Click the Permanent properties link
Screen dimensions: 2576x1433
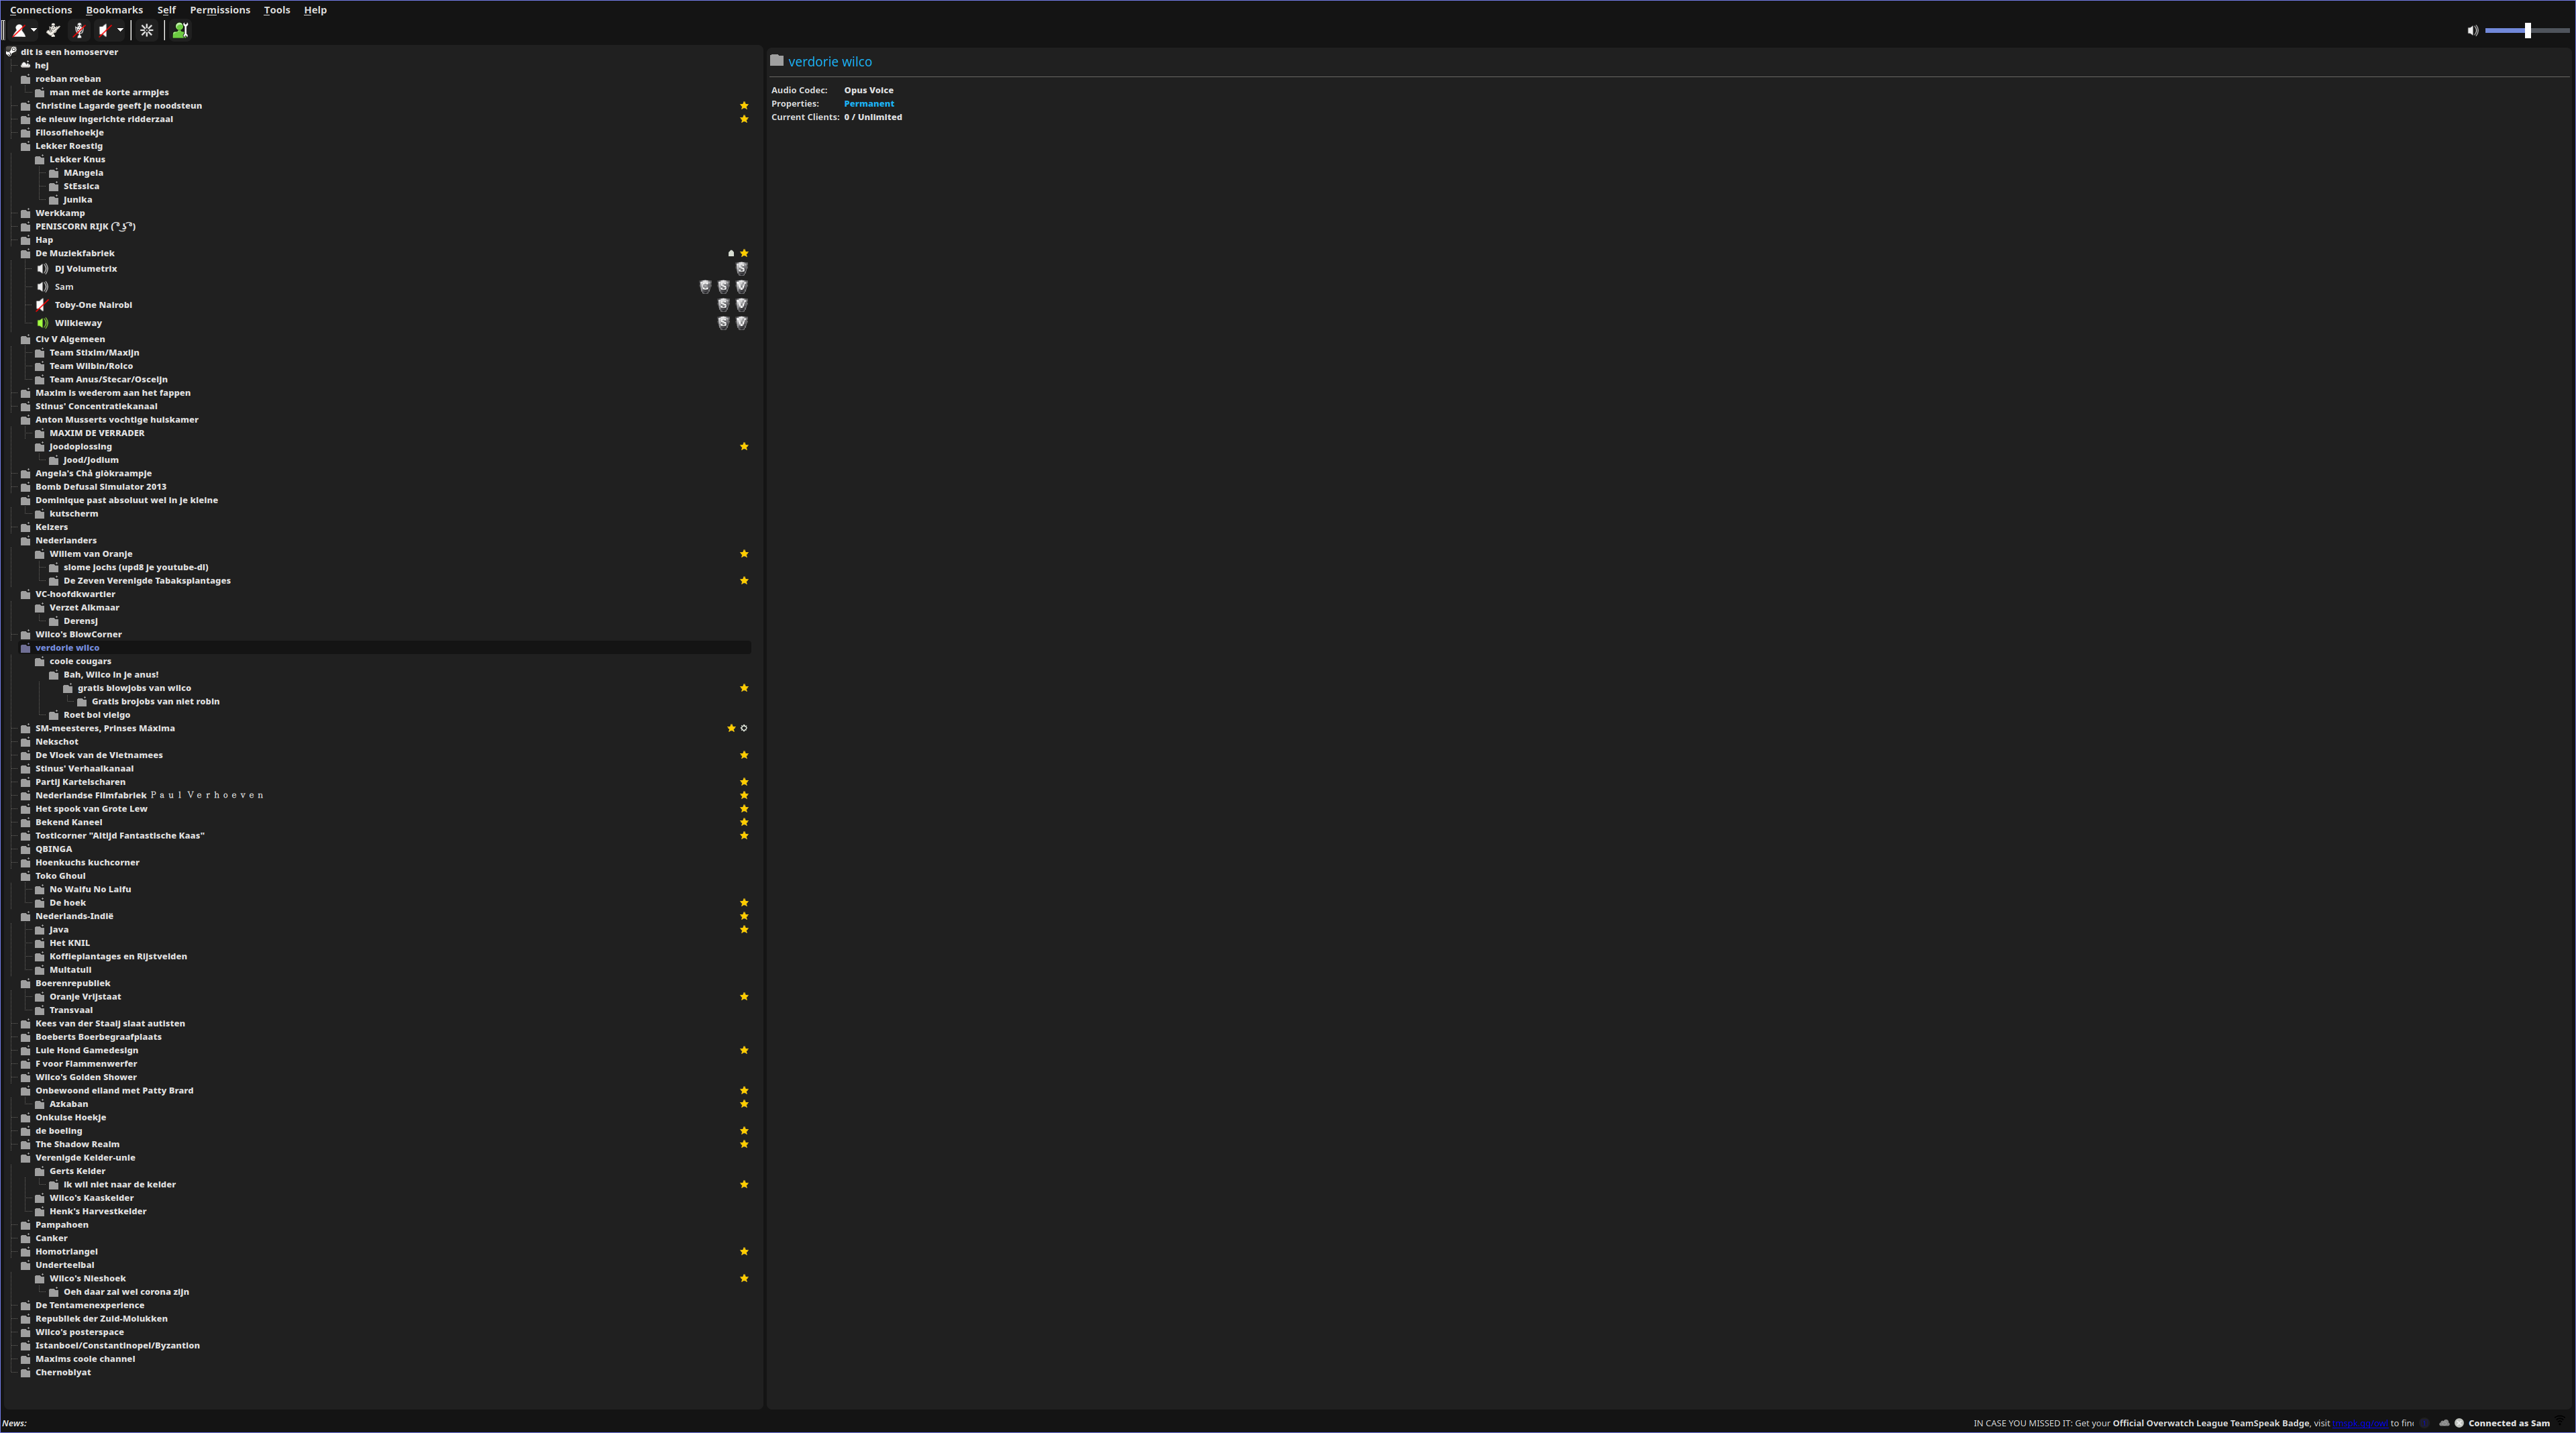click(868, 104)
